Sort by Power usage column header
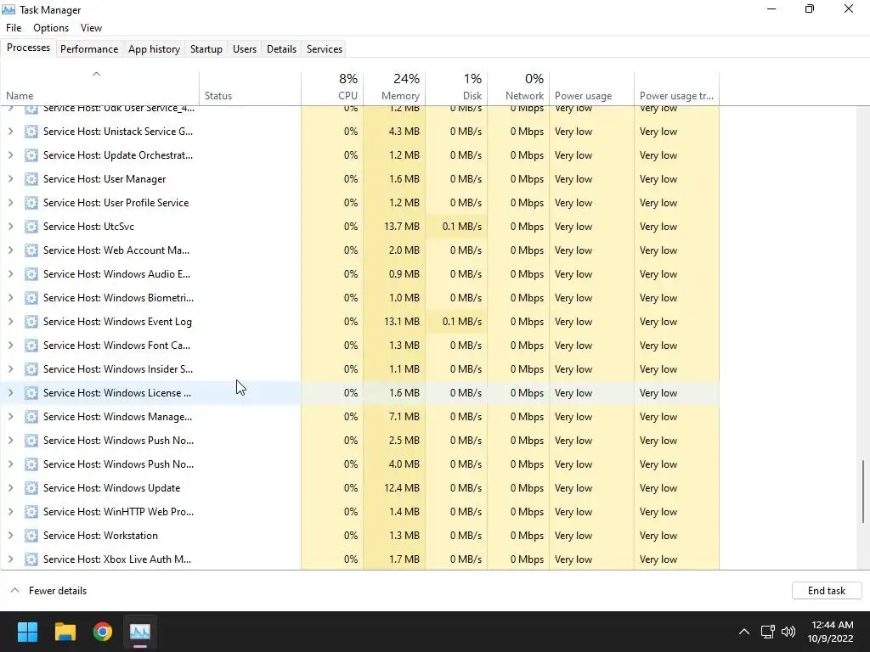The height and width of the screenshot is (652, 870). click(x=591, y=88)
